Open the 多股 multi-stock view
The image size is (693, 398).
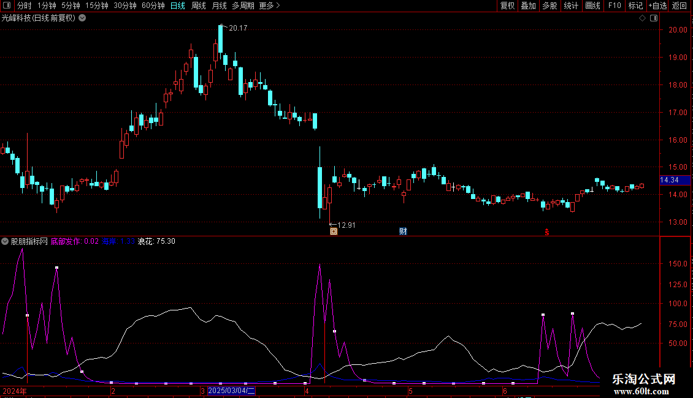550,6
